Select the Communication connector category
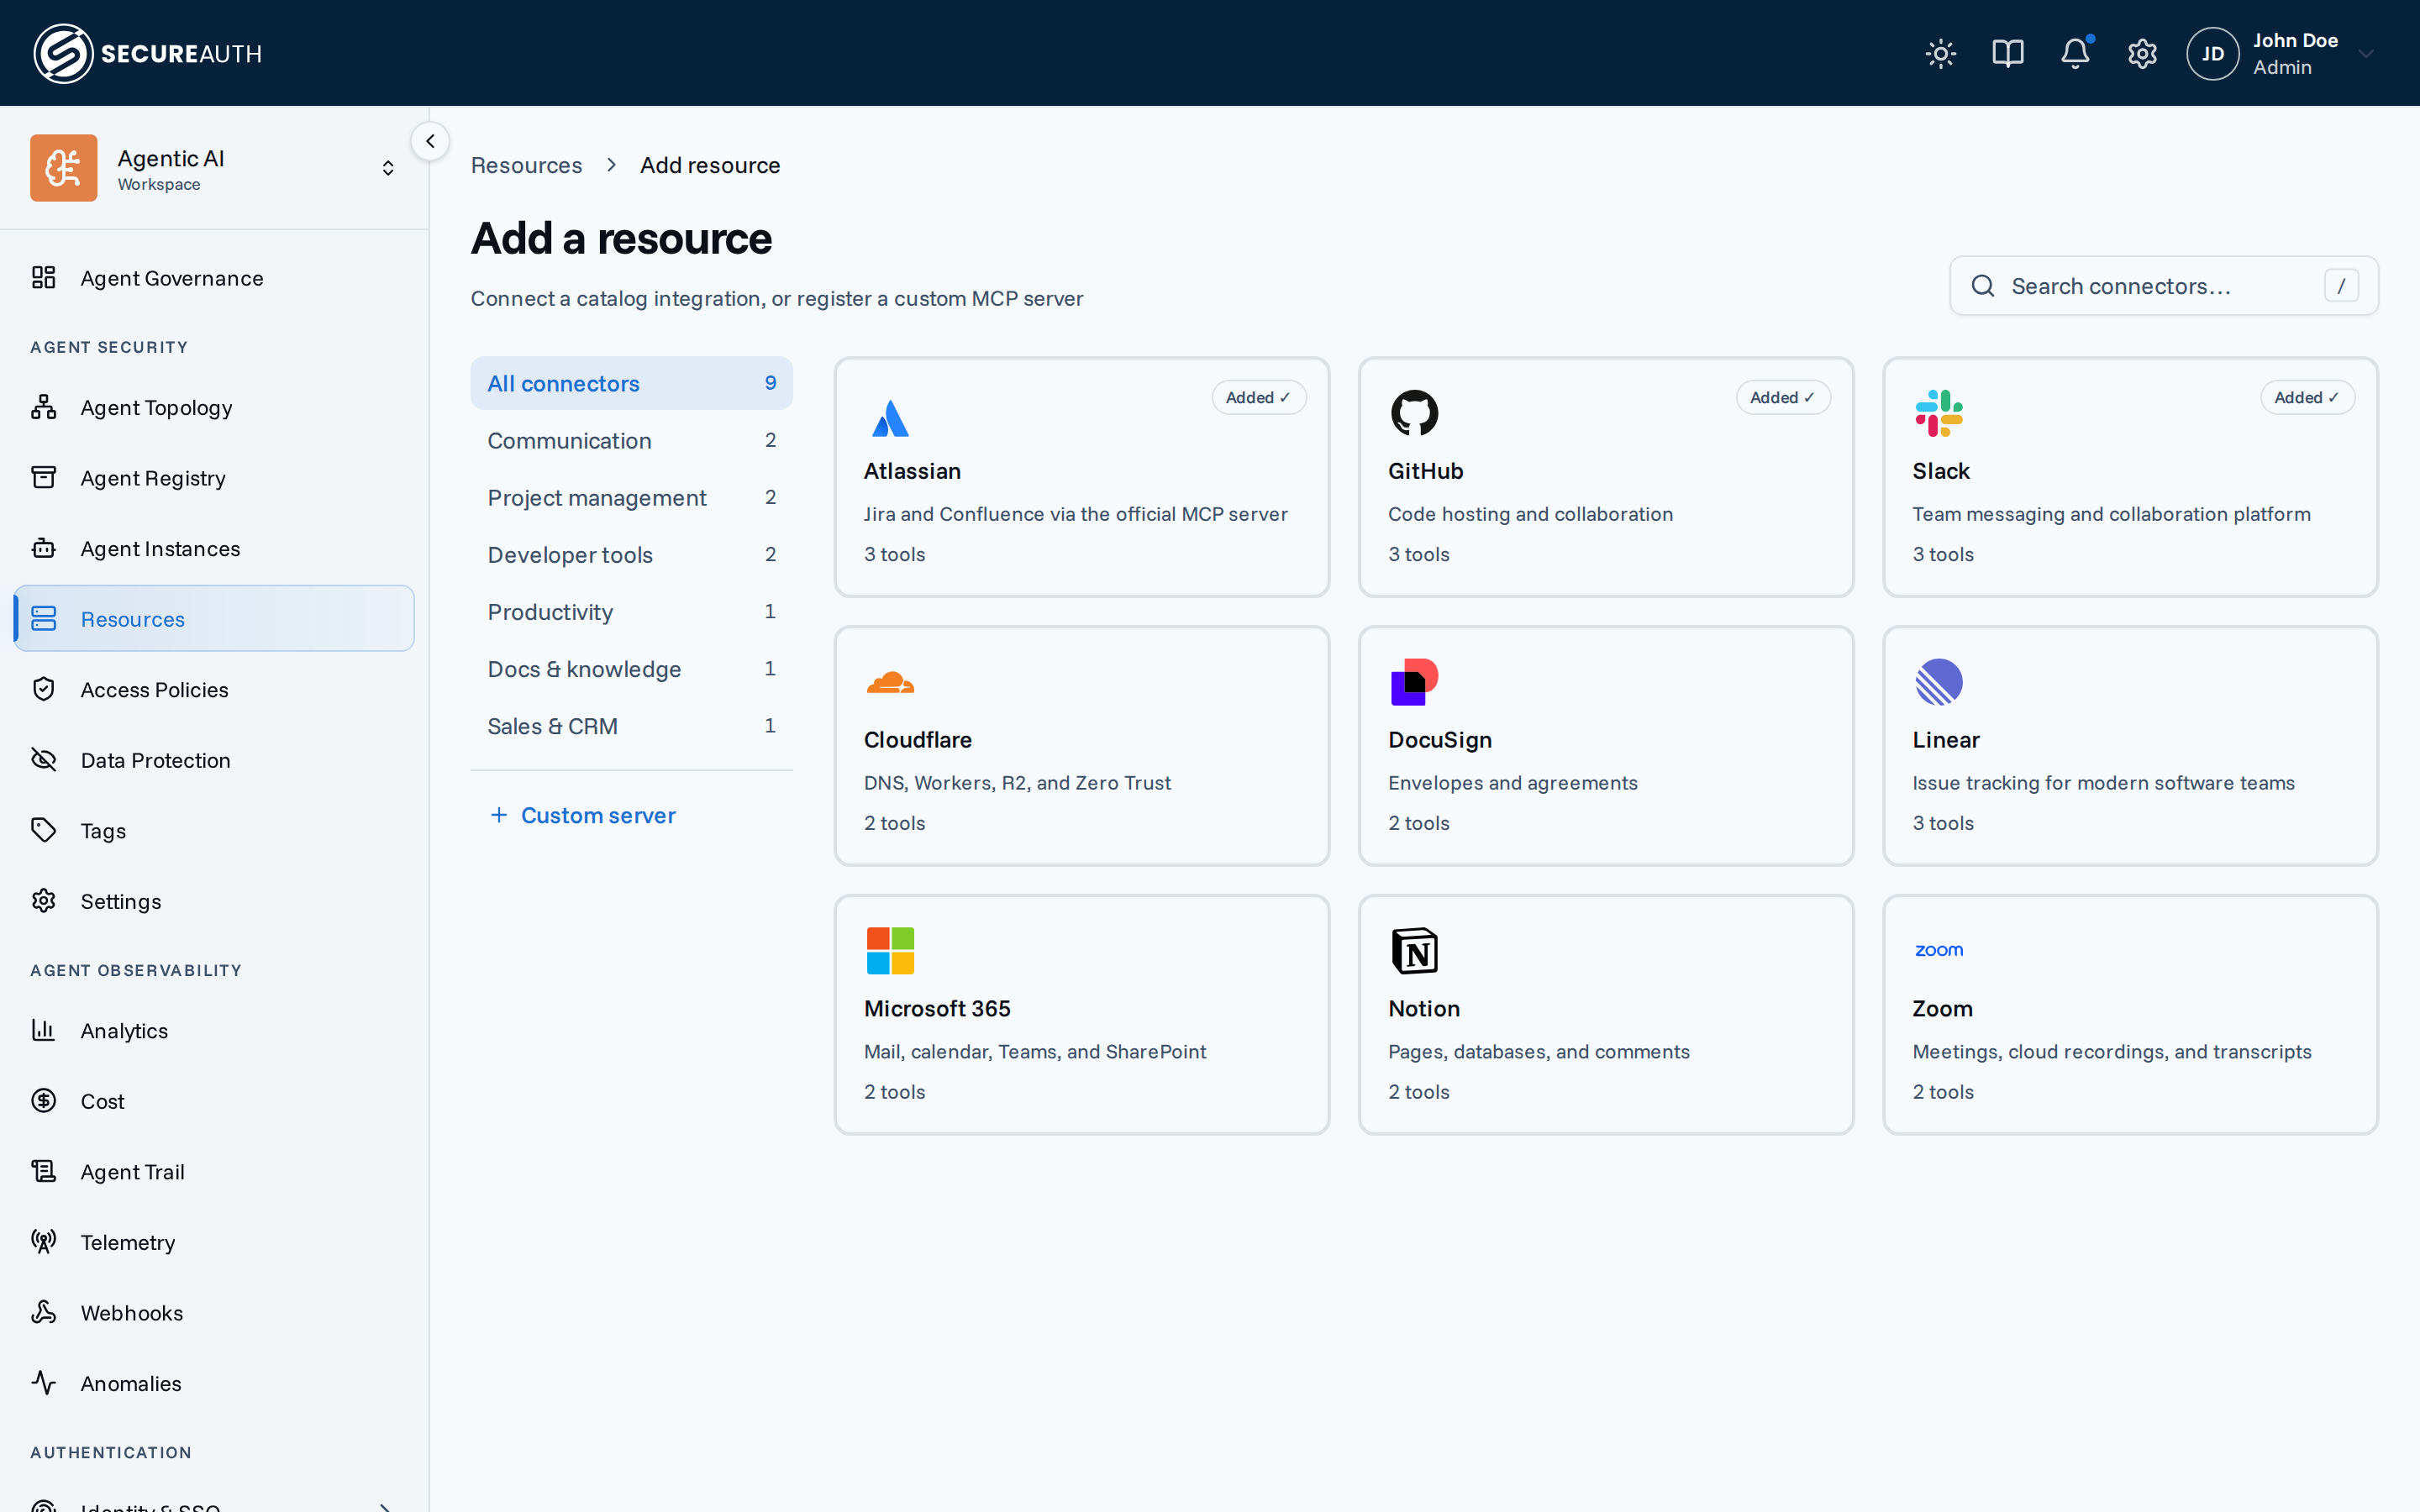 coord(631,440)
